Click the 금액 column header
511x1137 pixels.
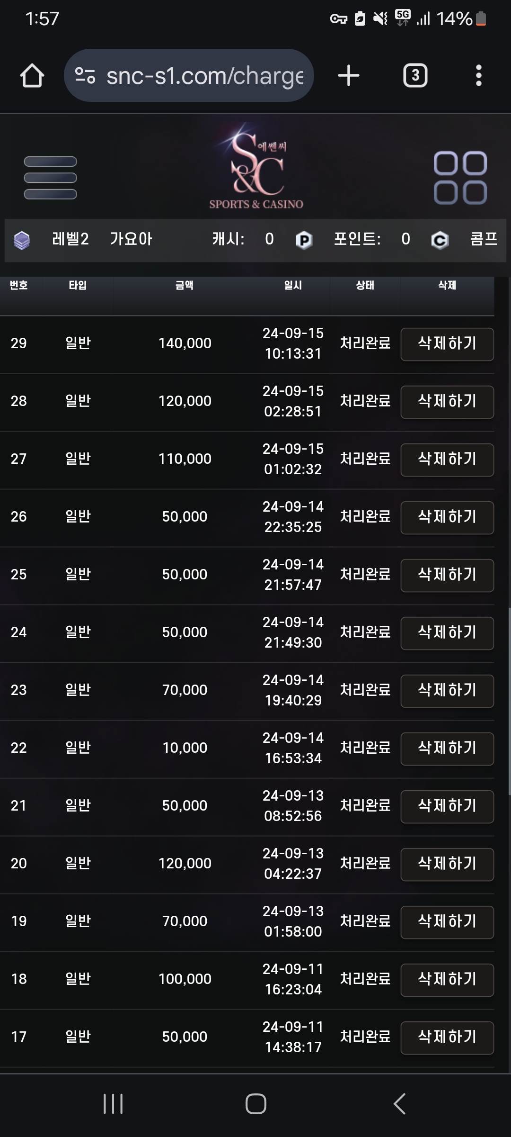[185, 285]
